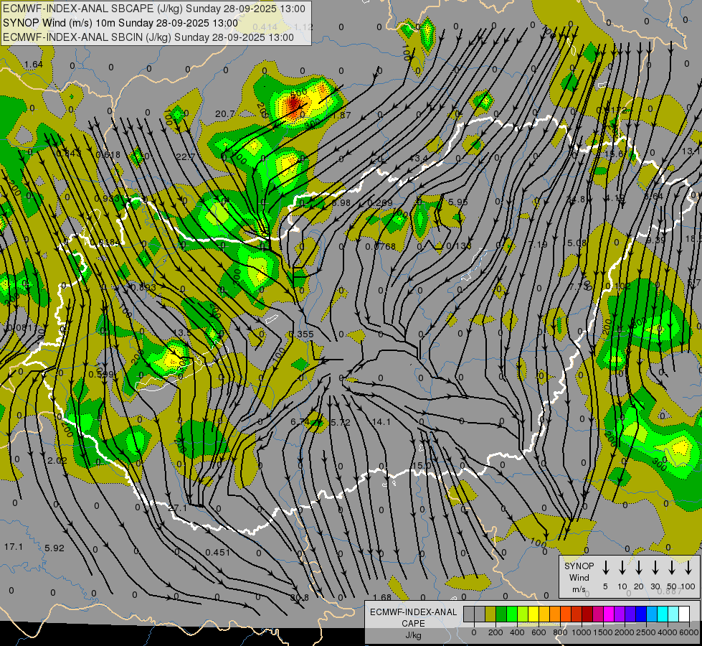Click the 1.64 value on the map
Image resolution: width=702 pixels, height=646 pixels.
pyautogui.click(x=34, y=65)
